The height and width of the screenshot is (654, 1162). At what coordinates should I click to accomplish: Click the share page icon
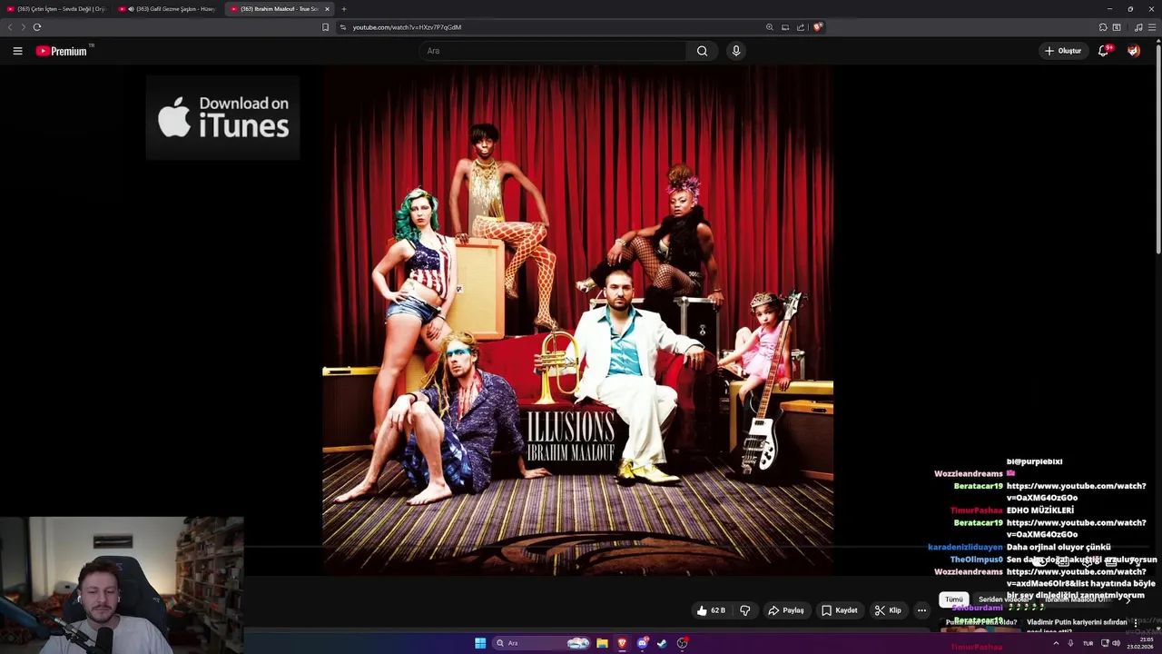[801, 27]
